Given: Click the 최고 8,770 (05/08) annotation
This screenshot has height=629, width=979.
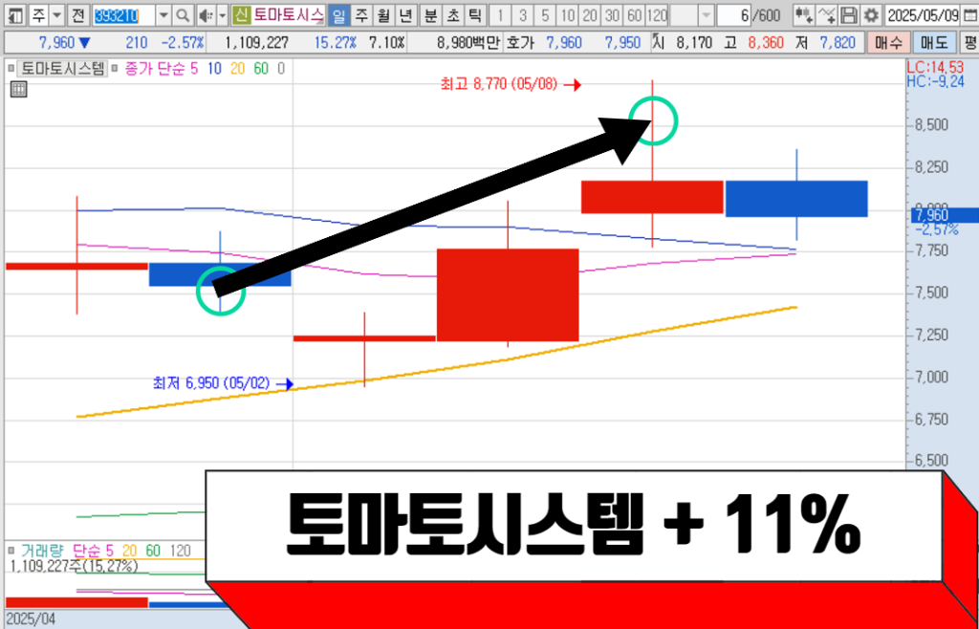Looking at the screenshot, I should pyautogui.click(x=498, y=84).
